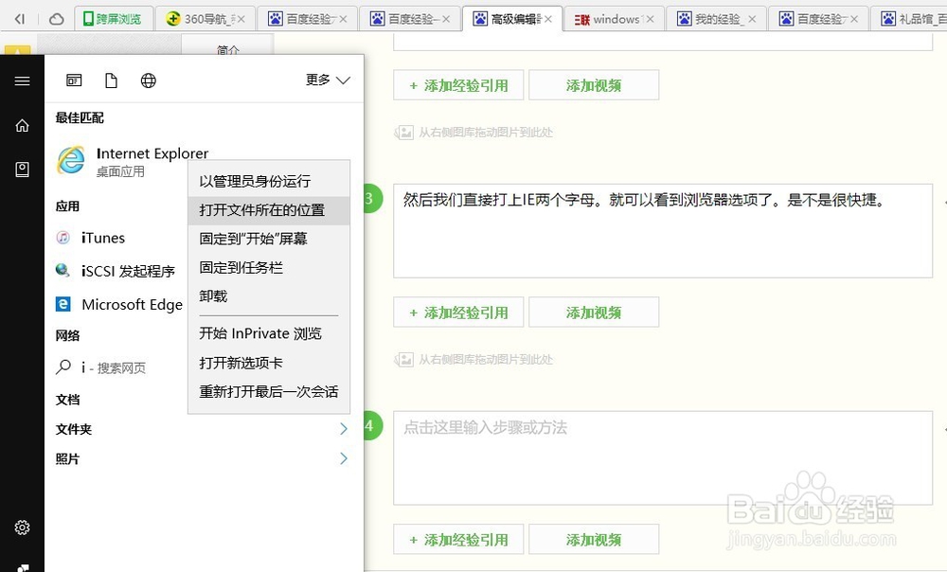This screenshot has height=572, width=947.
Task: Click the top 添加视频 button
Action: pos(594,85)
